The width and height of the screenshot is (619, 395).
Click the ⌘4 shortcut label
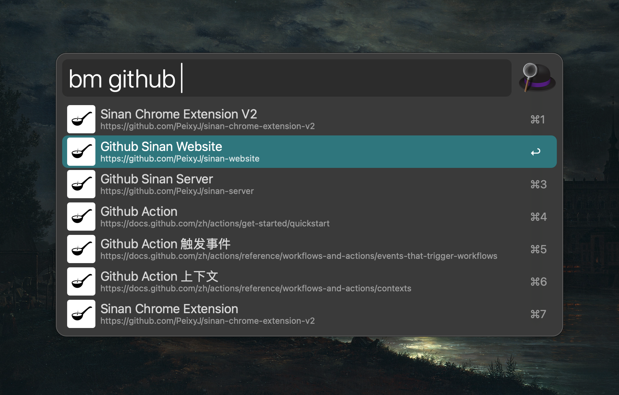tap(538, 217)
